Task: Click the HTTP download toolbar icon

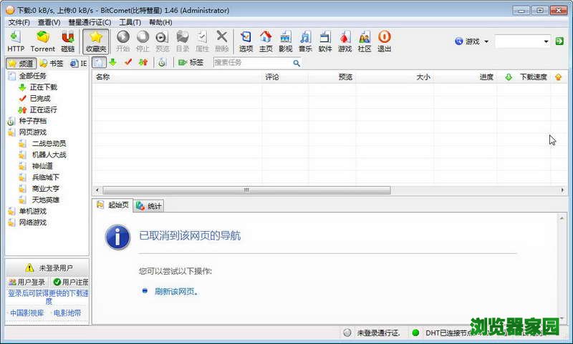Action: click(15, 41)
